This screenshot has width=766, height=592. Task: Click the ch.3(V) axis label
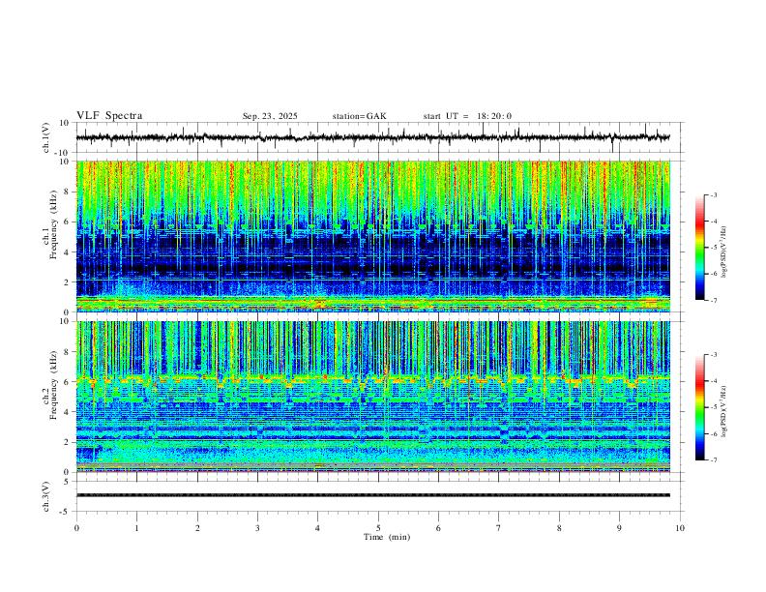pos(46,496)
